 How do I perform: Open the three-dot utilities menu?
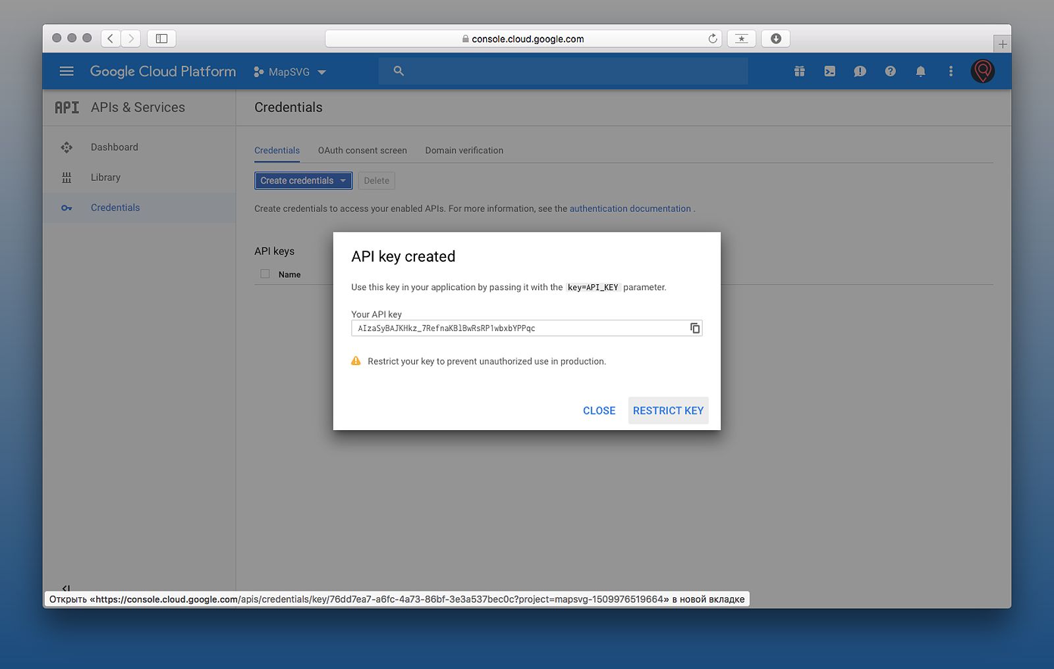click(951, 71)
